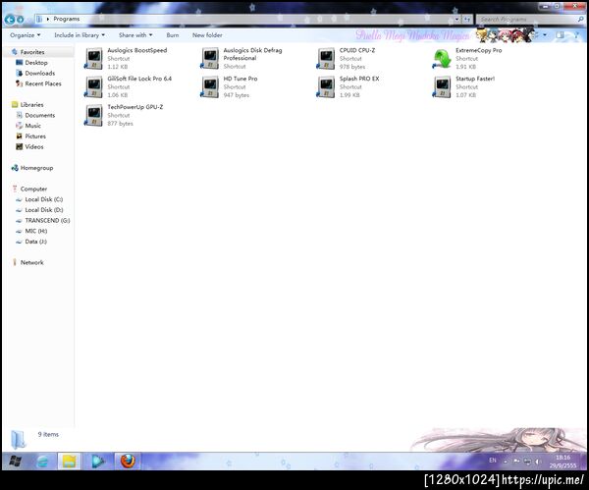Open the Organize dropdown menu

click(x=26, y=35)
